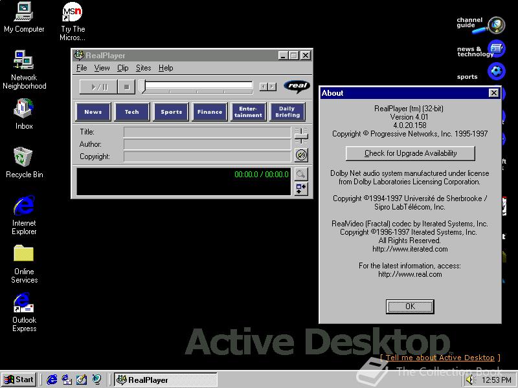The height and width of the screenshot is (388, 518).
Task: Click View Channels in Quick Launch
Action: point(96,380)
